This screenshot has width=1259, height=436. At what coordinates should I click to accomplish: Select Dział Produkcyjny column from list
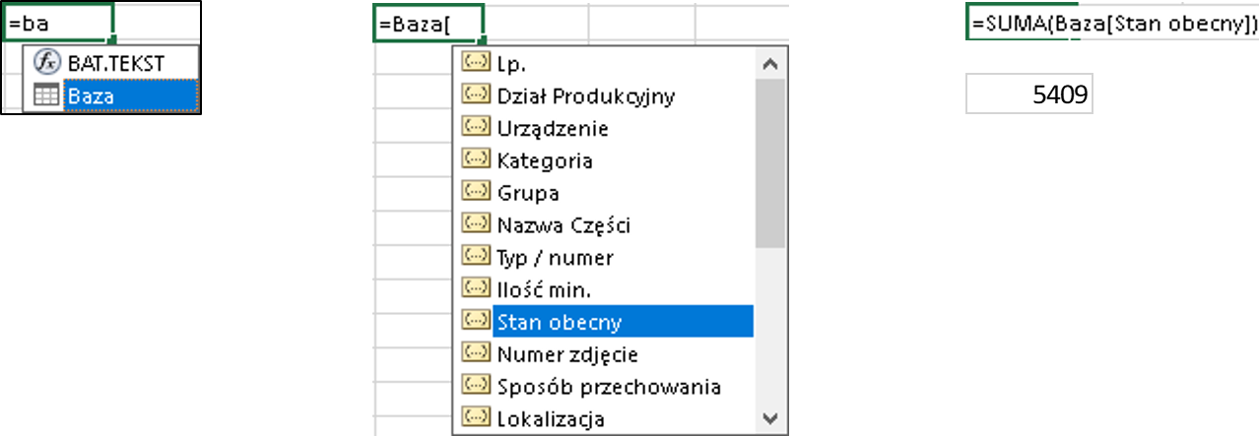585,95
